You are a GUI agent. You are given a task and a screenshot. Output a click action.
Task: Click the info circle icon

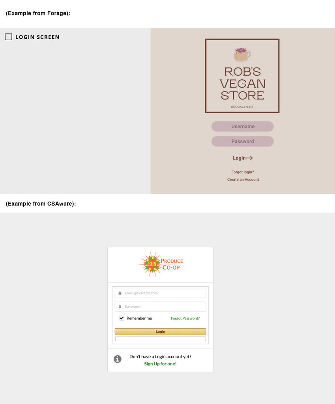[118, 359]
